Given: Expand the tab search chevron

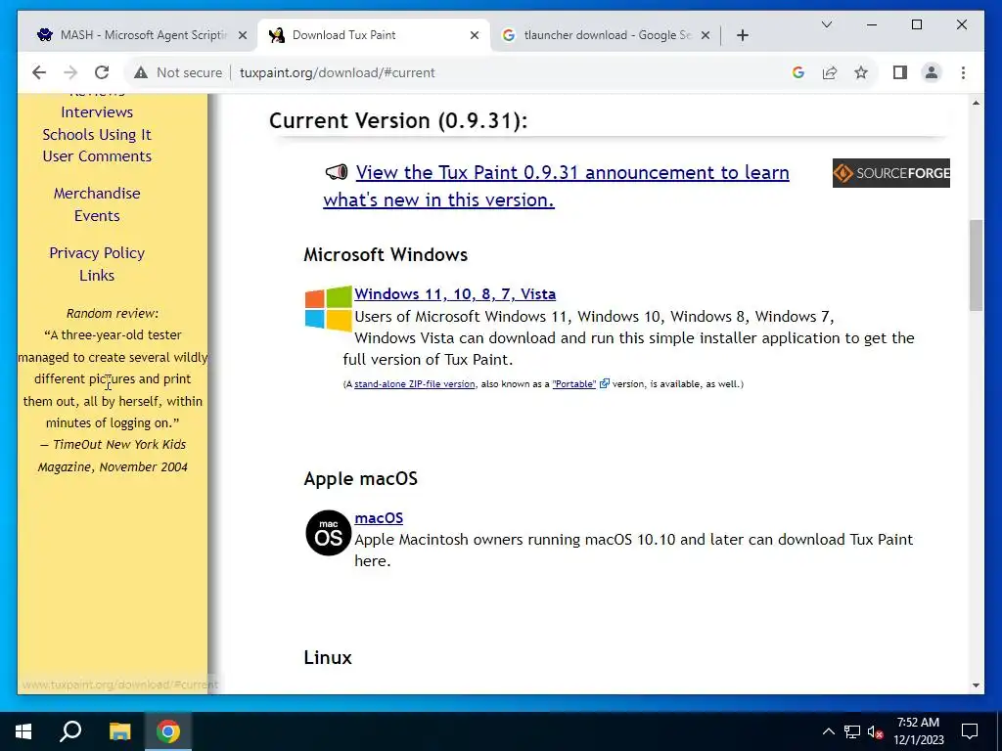Looking at the screenshot, I should click(826, 24).
